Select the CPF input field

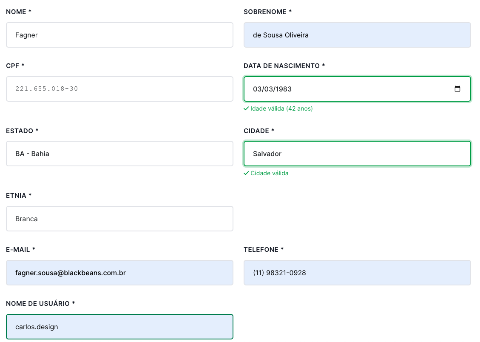tap(119, 89)
